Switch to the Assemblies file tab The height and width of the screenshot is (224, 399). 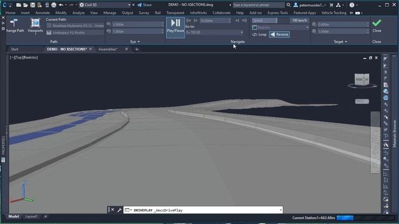108,49
